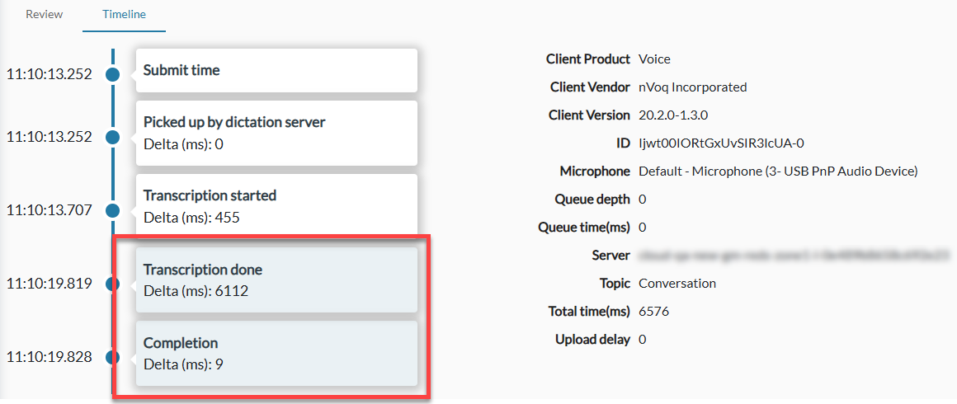
Task: Select the 11:10:19.819 timestamp label
Action: pos(49,284)
